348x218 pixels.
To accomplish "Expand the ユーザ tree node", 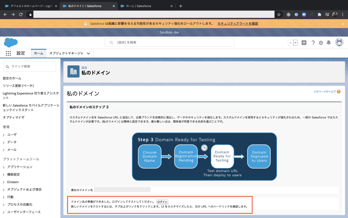I will (4, 135).
